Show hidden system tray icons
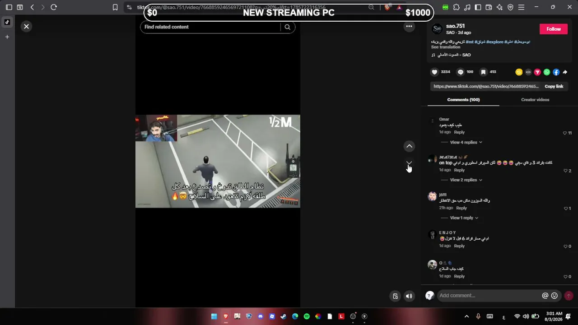The width and height of the screenshot is (578, 325). point(466,316)
